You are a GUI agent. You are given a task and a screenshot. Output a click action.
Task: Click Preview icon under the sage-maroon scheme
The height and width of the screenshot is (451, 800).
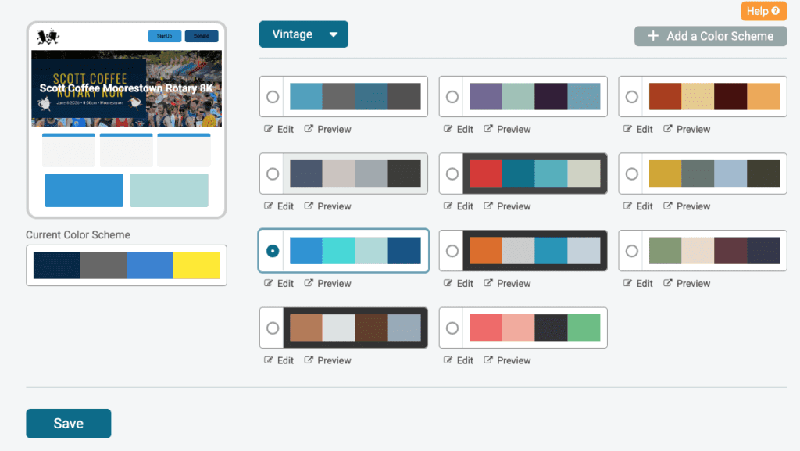668,283
